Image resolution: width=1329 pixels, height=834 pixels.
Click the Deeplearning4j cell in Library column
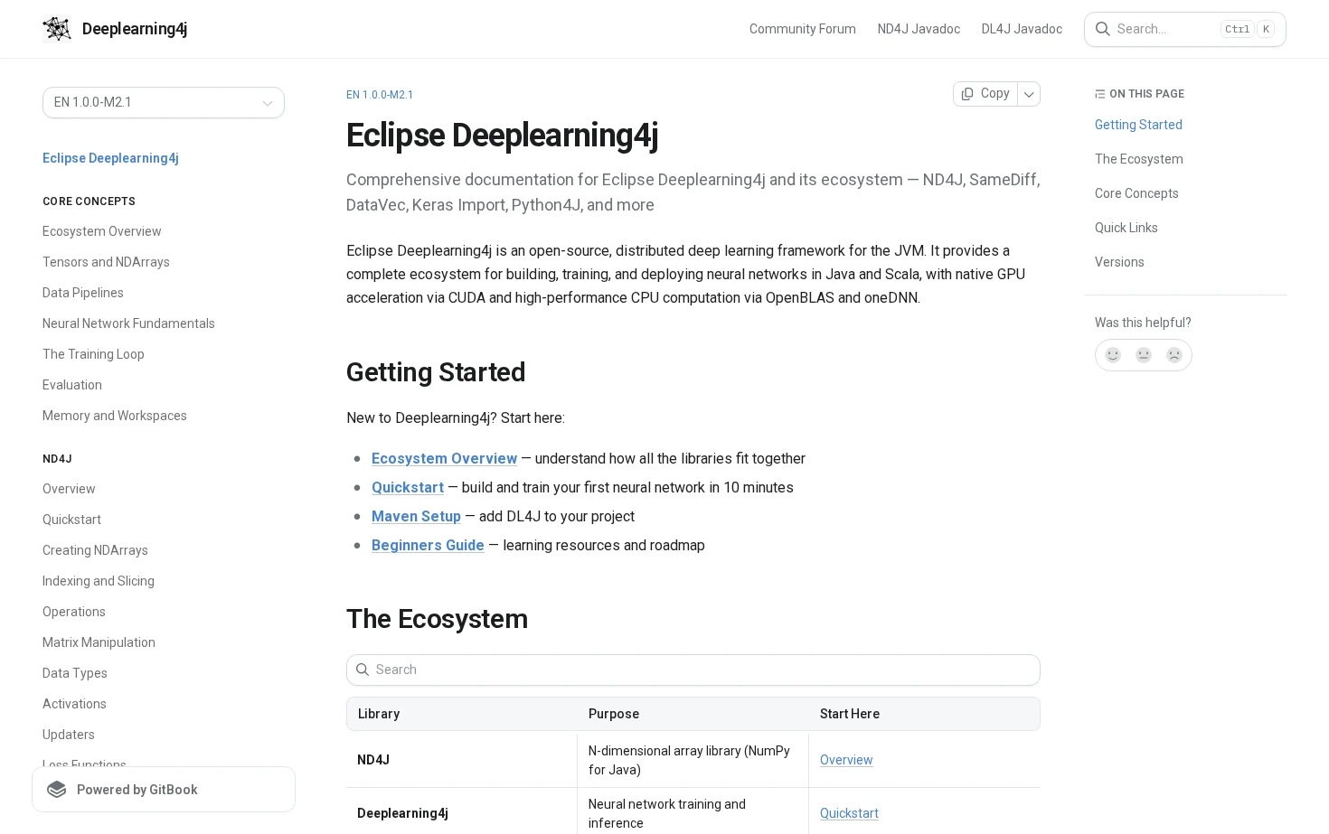click(461, 813)
